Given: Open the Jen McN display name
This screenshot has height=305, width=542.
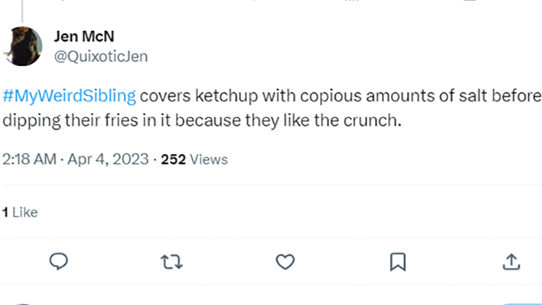Looking at the screenshot, I should 84,36.
